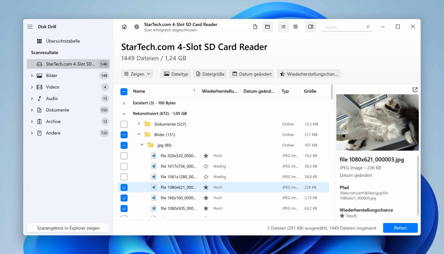The height and width of the screenshot is (254, 444).
Task: Go to home screen via house icon
Action: coord(124,27)
